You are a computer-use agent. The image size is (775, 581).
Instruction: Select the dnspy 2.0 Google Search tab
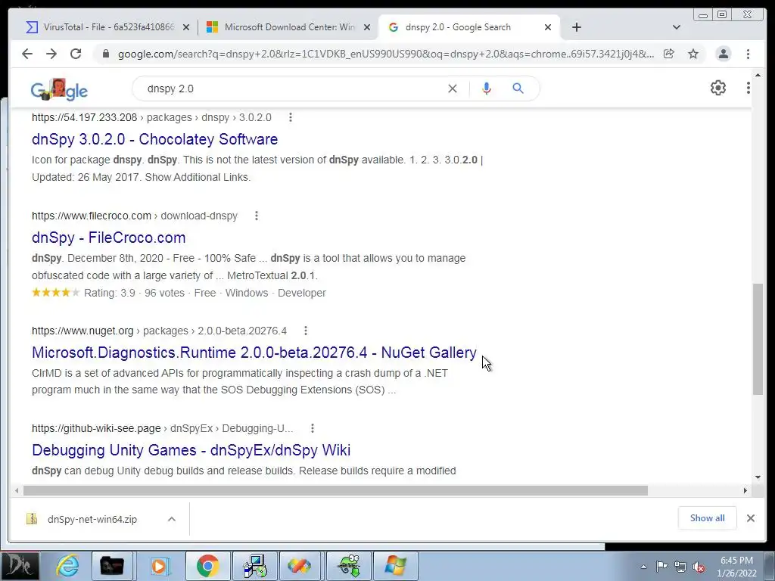pyautogui.click(x=457, y=27)
